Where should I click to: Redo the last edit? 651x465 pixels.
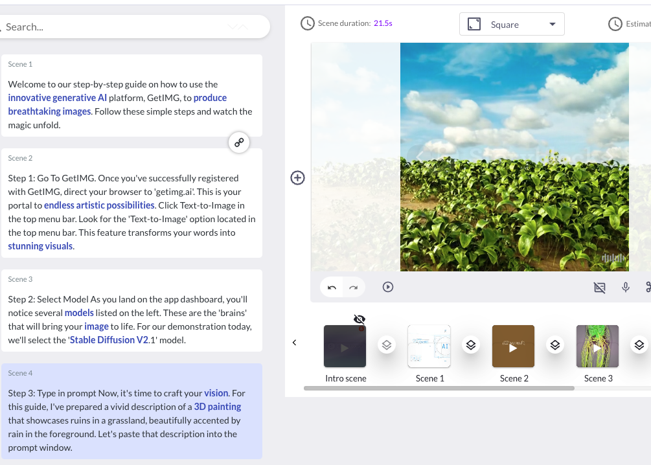[353, 288]
